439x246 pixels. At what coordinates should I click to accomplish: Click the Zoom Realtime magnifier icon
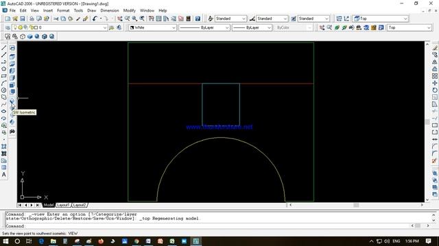128,18
